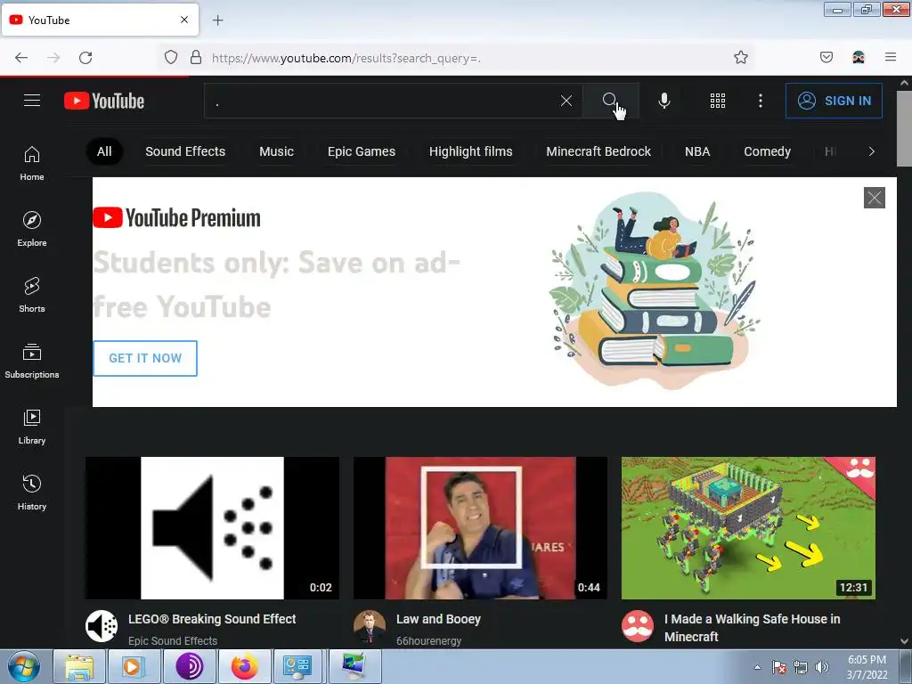
Task: Open Explore in sidebar
Action: [32, 229]
